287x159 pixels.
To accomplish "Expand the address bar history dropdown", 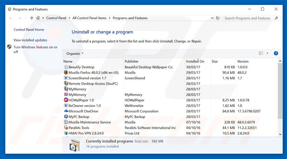I will tap(211, 18).
